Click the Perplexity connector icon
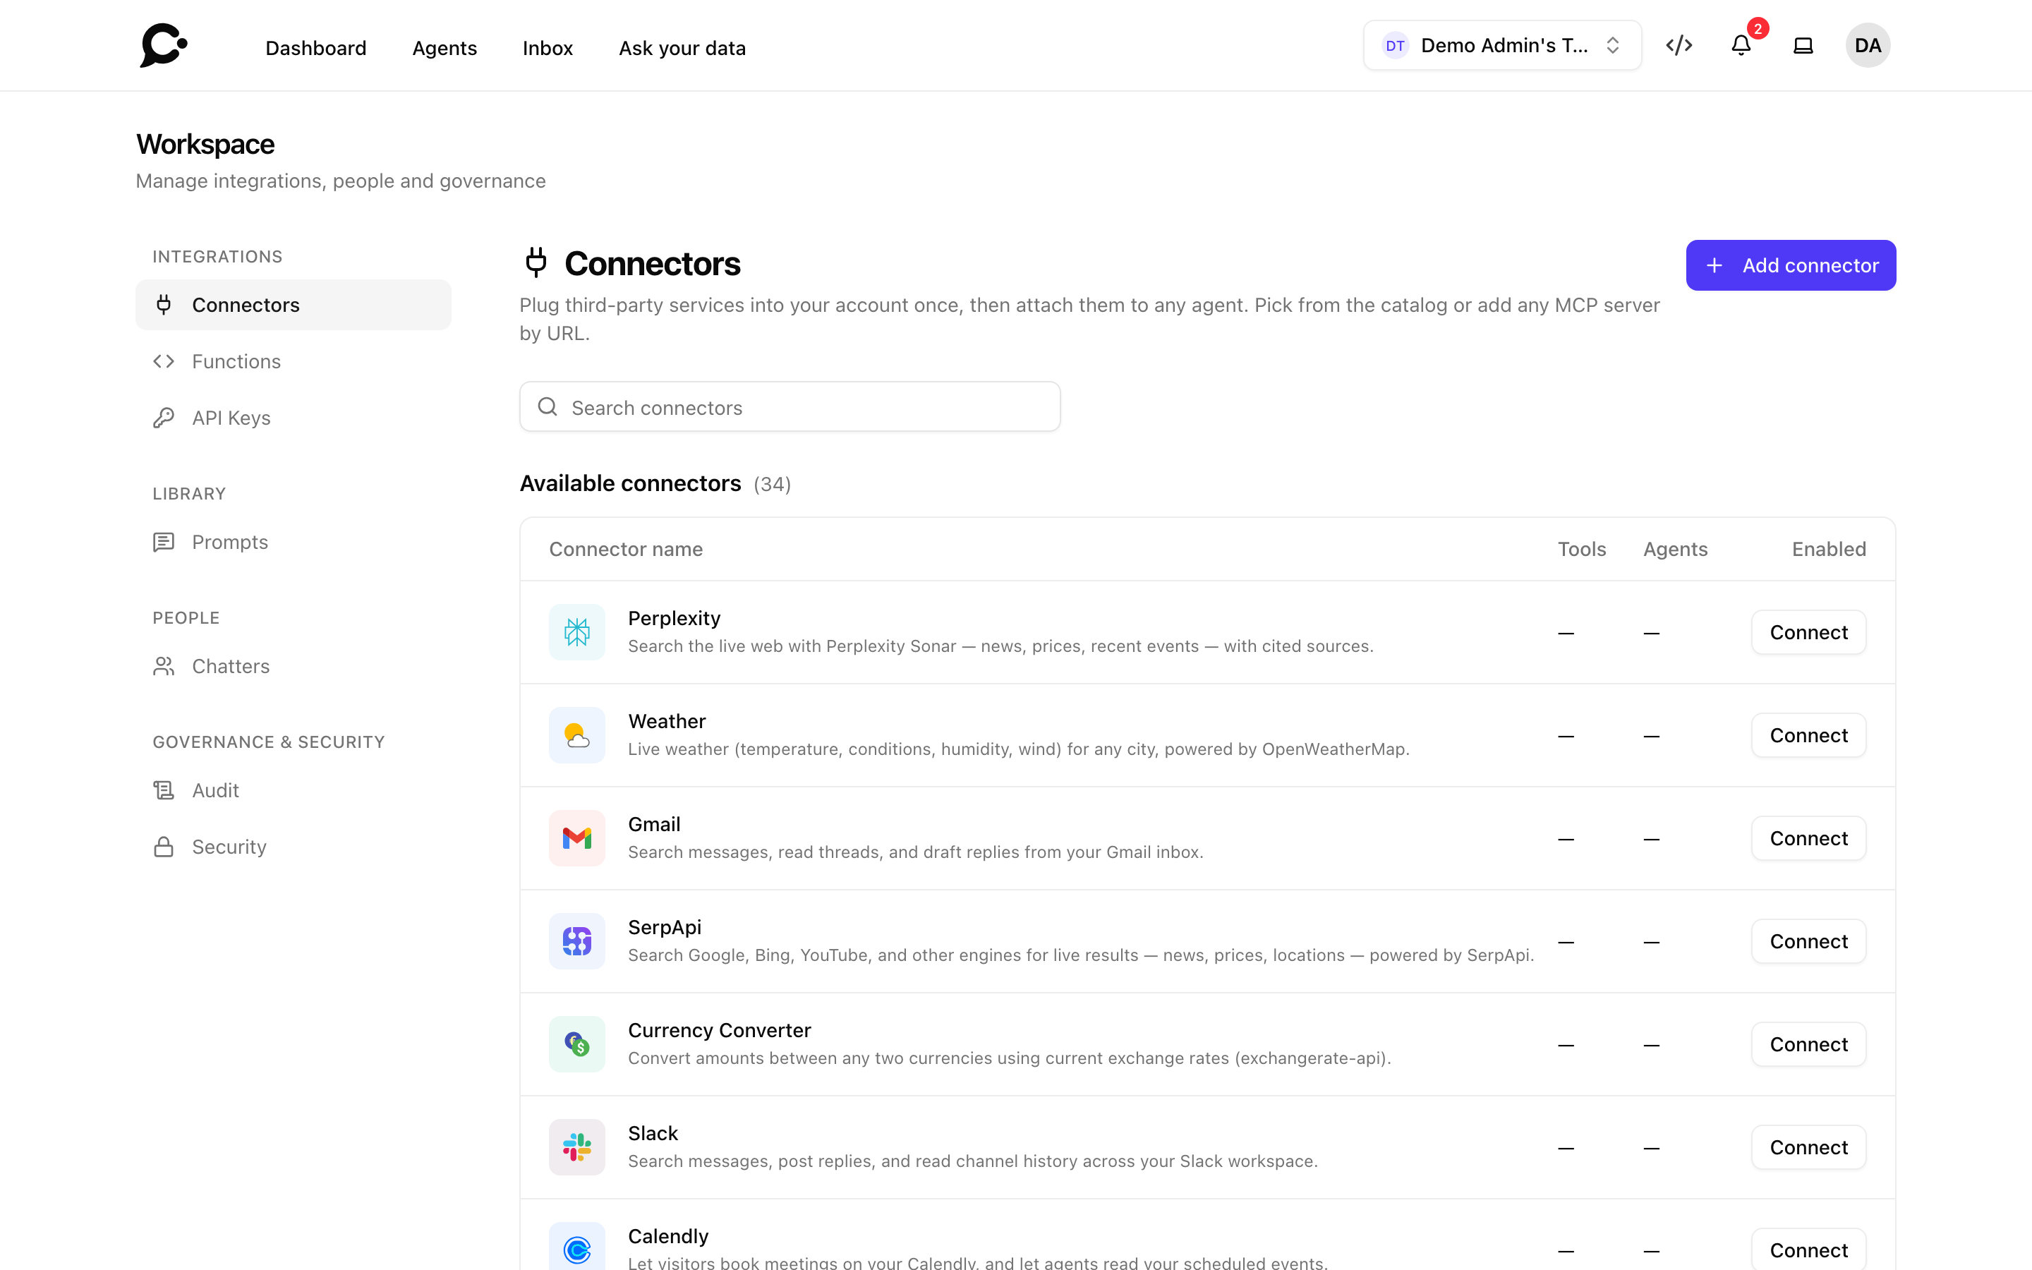Image resolution: width=2032 pixels, height=1270 pixels. pyautogui.click(x=577, y=631)
